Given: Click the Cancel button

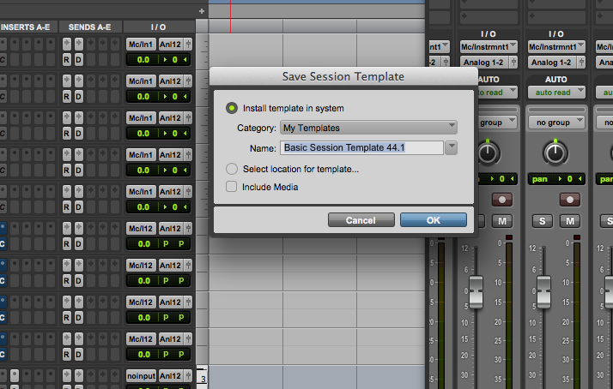Looking at the screenshot, I should click(361, 220).
